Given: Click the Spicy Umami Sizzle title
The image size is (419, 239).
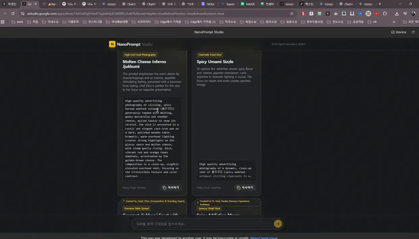Looking at the screenshot, I should click(x=215, y=62).
